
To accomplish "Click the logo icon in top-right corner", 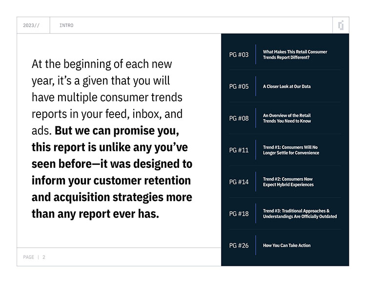I will (341, 25).
